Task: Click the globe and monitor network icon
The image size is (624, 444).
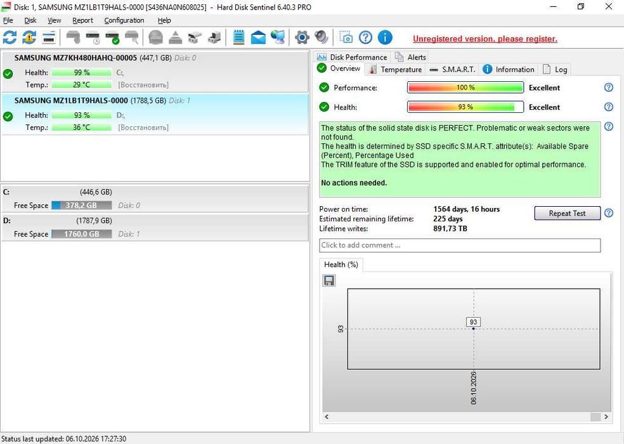Action: (x=278, y=38)
